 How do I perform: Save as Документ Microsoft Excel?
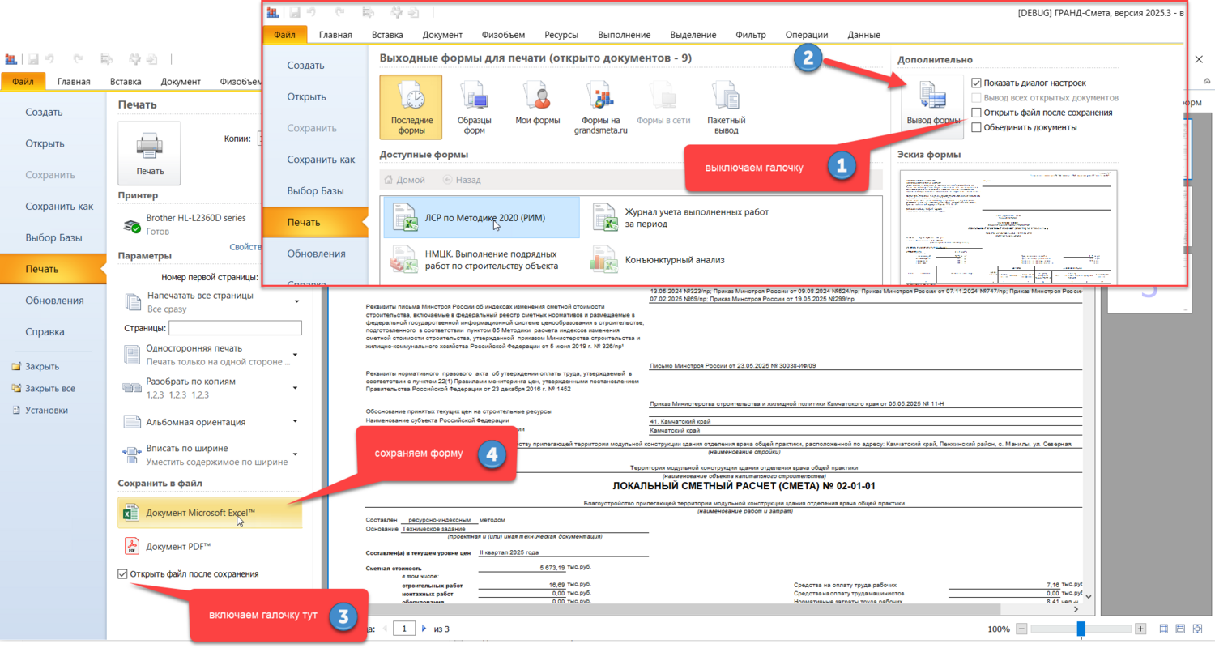[x=210, y=513]
